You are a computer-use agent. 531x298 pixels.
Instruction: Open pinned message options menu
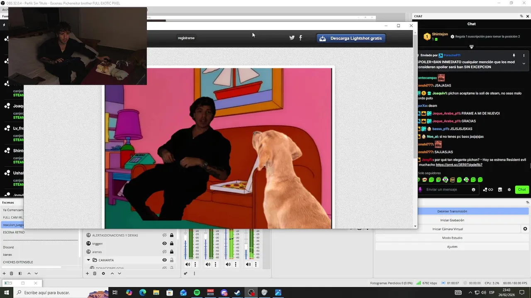[524, 55]
